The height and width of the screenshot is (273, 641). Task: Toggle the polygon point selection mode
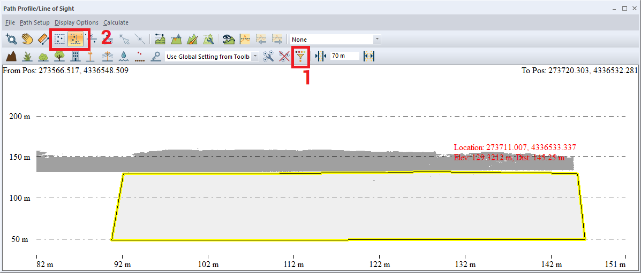(x=76, y=39)
